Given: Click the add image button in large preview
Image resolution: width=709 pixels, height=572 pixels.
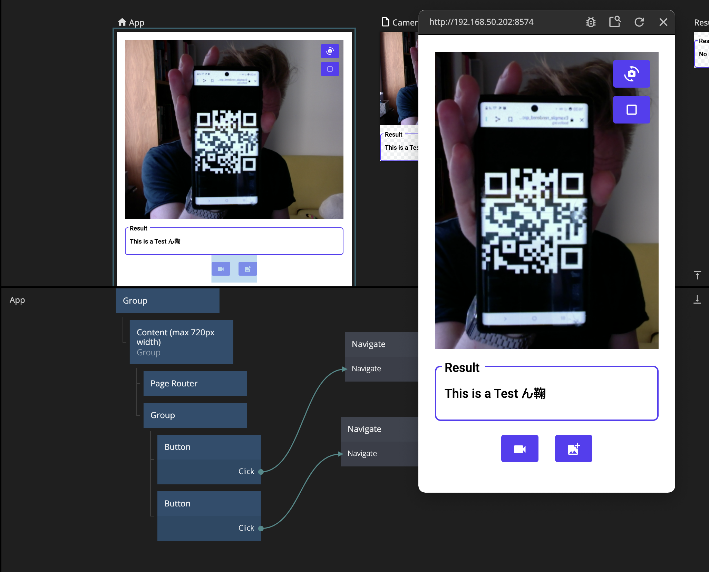Looking at the screenshot, I should (x=573, y=448).
